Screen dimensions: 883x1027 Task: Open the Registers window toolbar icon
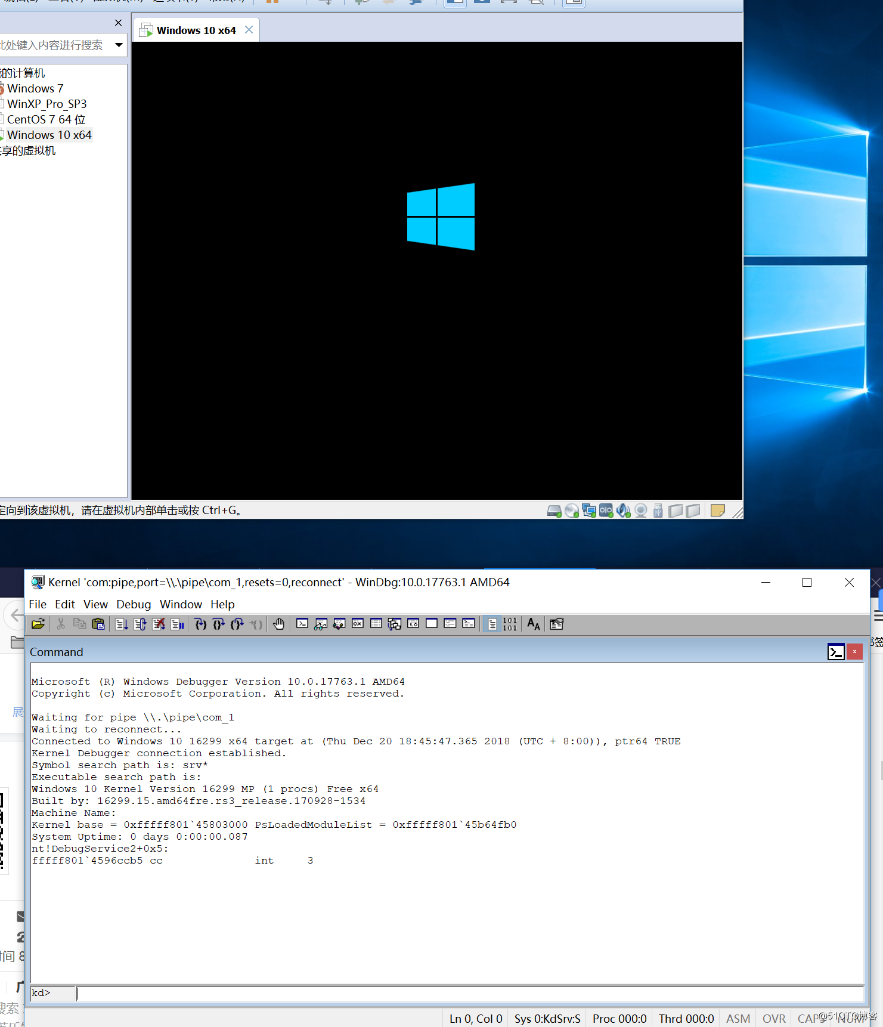(358, 624)
